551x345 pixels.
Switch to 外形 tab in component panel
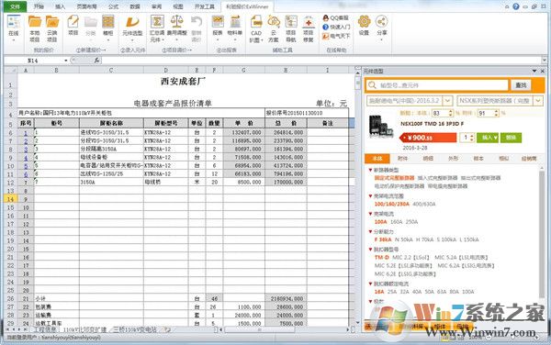click(453, 159)
